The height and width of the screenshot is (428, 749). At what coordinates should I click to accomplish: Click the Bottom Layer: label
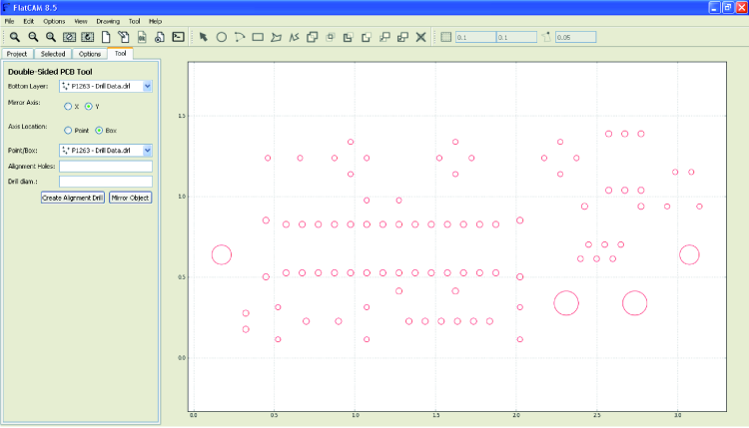tap(28, 87)
